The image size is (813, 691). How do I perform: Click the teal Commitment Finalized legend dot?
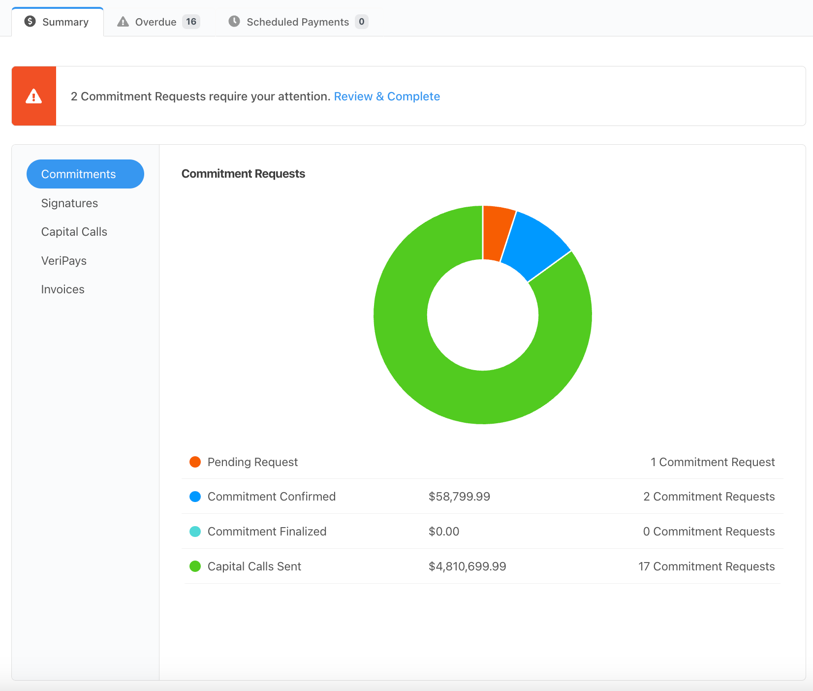[195, 532]
